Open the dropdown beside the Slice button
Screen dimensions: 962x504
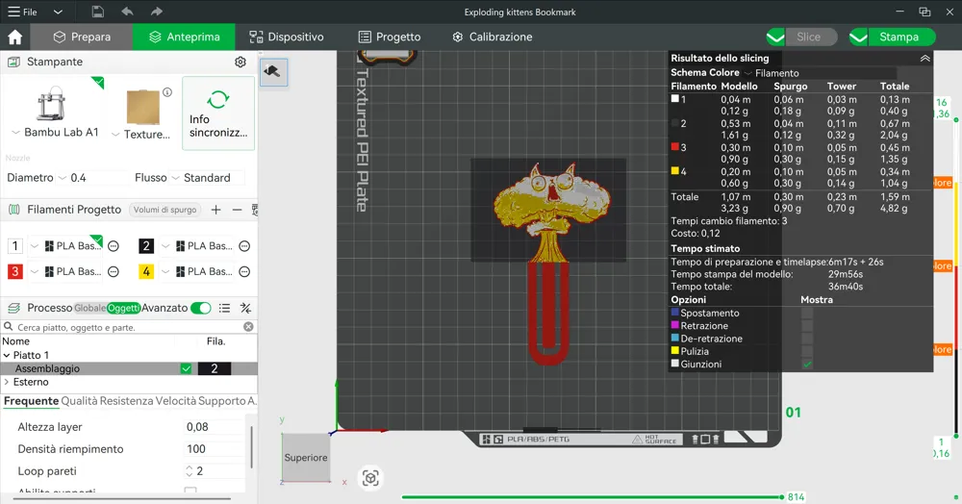775,37
